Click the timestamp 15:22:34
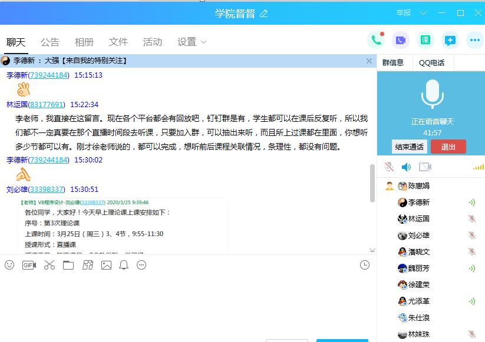The height and width of the screenshot is (342, 485). (x=84, y=105)
